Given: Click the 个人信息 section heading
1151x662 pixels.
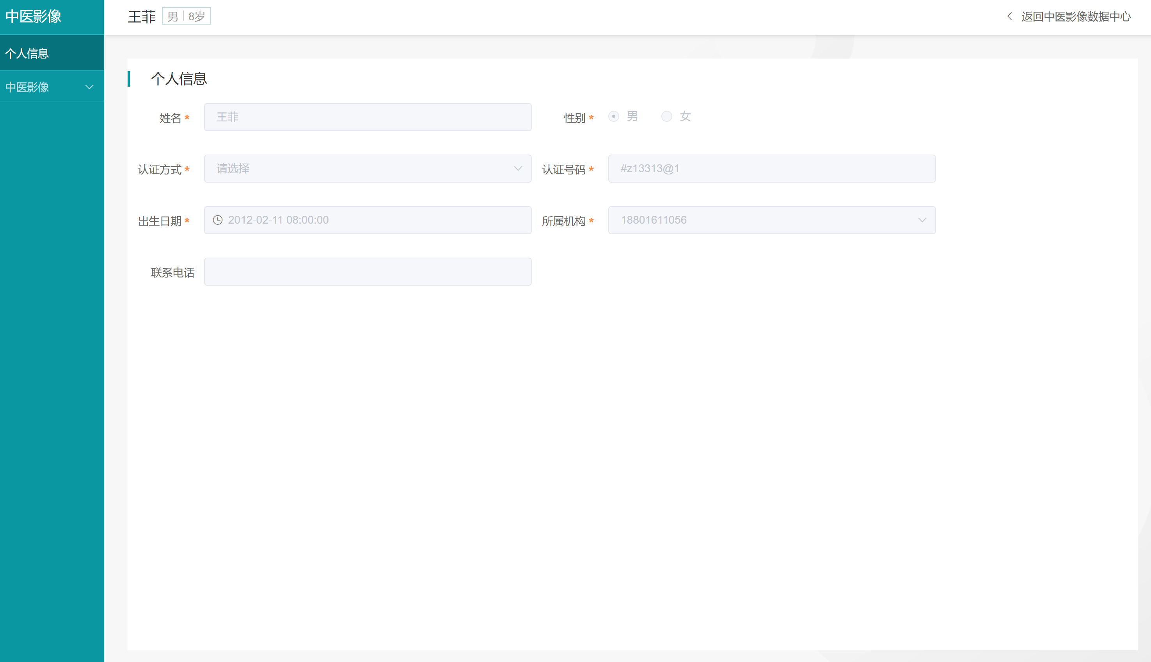Looking at the screenshot, I should [x=179, y=79].
